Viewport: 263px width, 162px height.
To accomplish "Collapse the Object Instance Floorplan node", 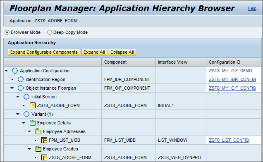I will 12,88.
